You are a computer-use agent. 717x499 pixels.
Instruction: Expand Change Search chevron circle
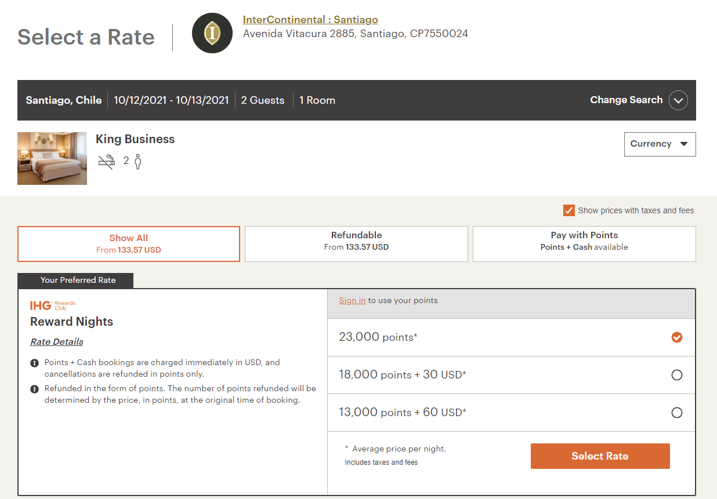click(678, 100)
